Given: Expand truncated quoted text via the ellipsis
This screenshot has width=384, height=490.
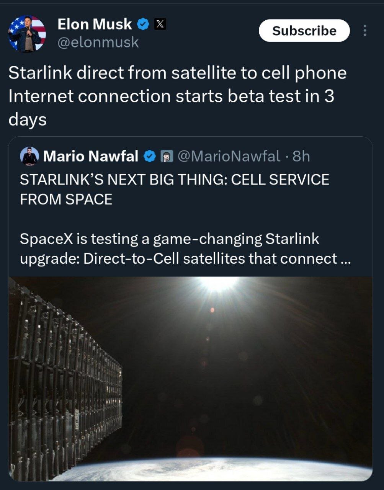Looking at the screenshot, I should pyautogui.click(x=345, y=259).
